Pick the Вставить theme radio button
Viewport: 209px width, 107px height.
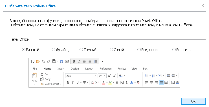(x=182, y=50)
